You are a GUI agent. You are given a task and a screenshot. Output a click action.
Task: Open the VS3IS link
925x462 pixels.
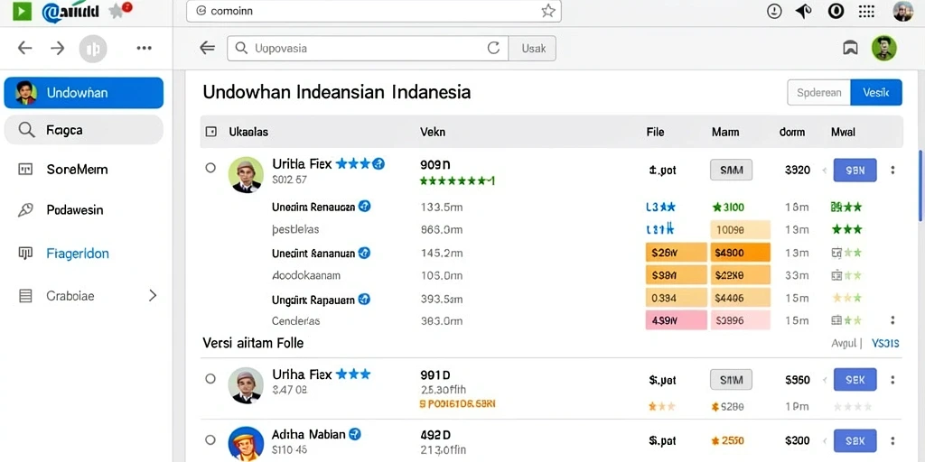pyautogui.click(x=885, y=343)
